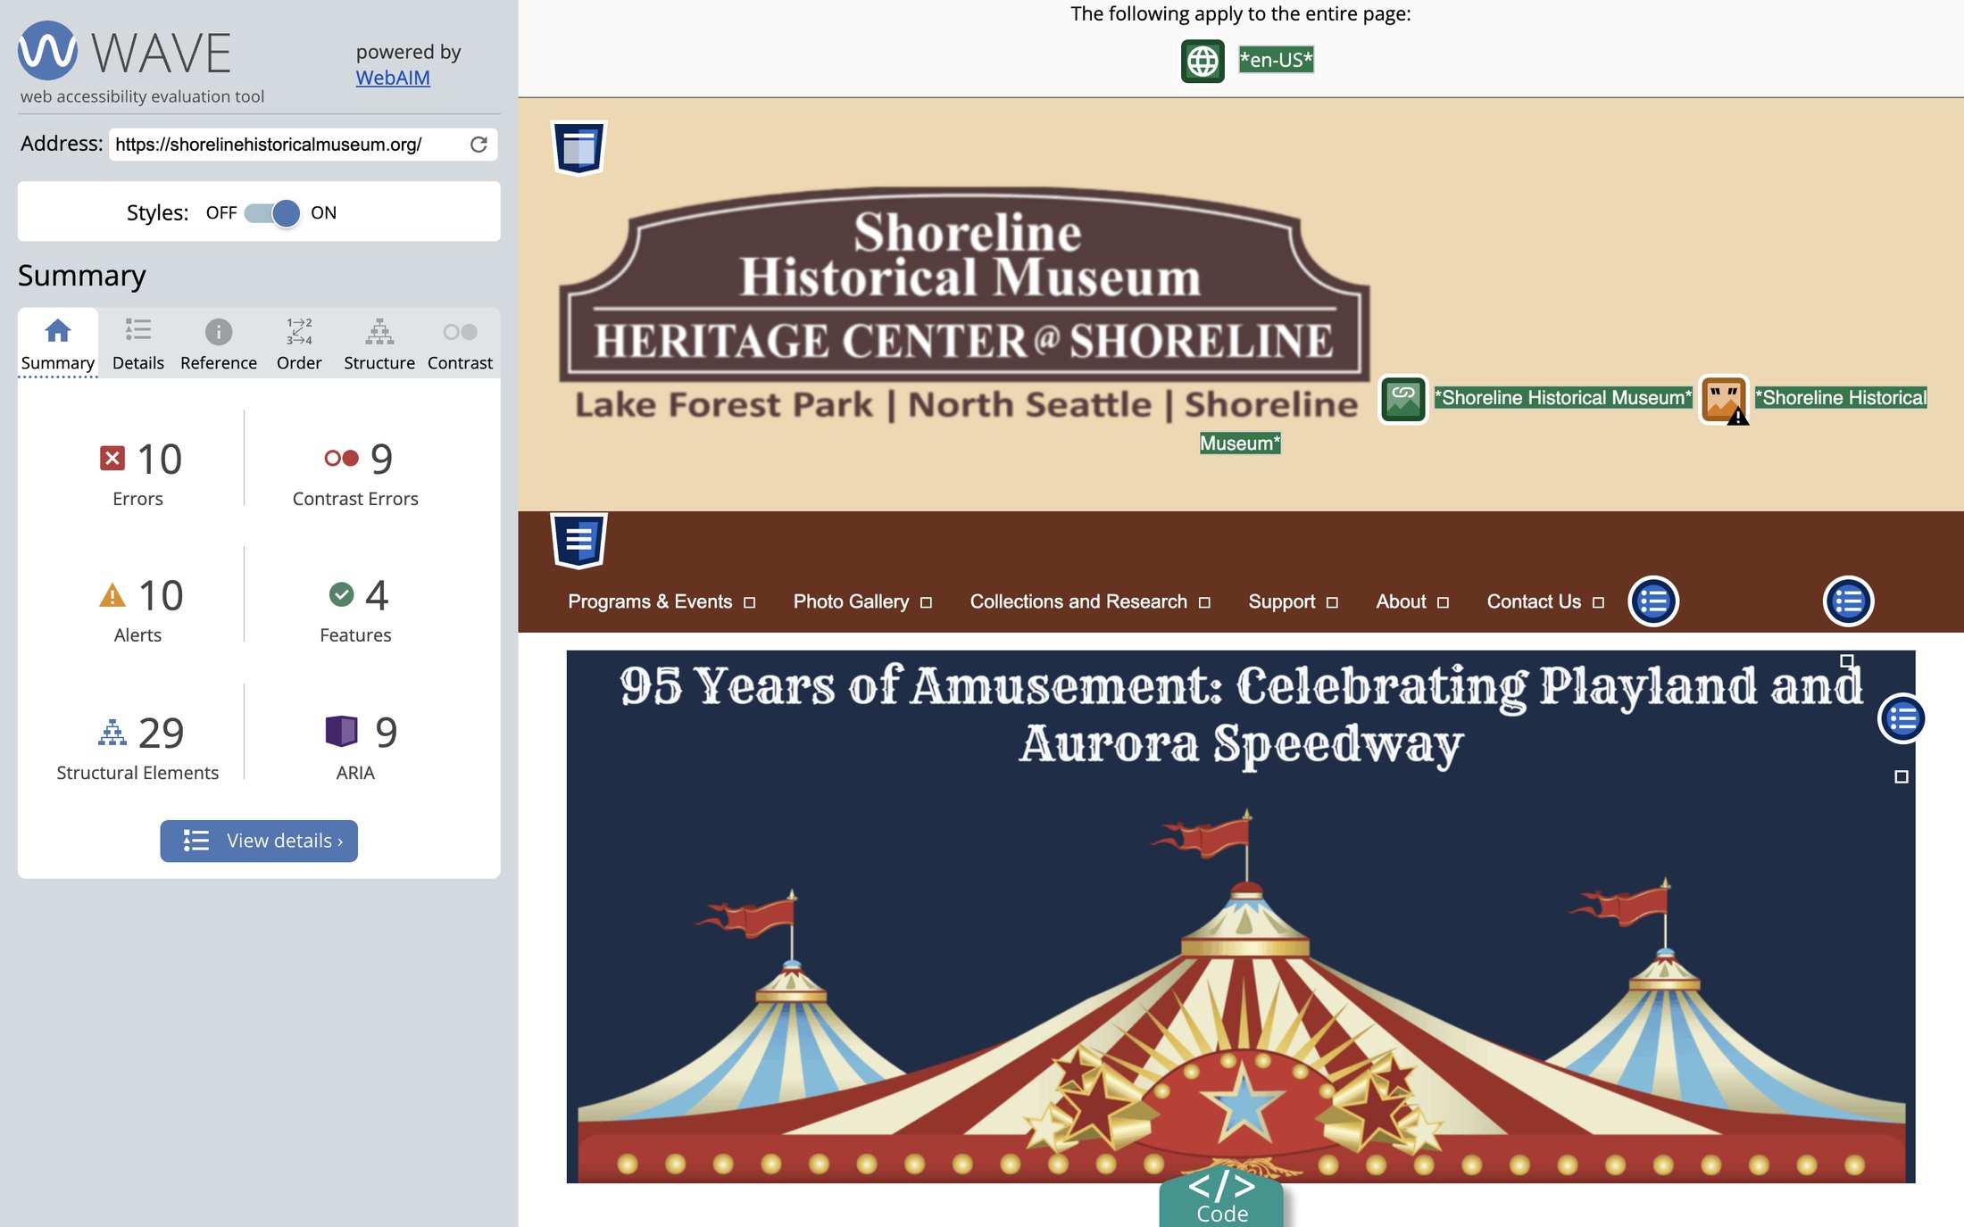Image resolution: width=1964 pixels, height=1227 pixels.
Task: Click the list icon beside the banner heading
Action: 1902,718
